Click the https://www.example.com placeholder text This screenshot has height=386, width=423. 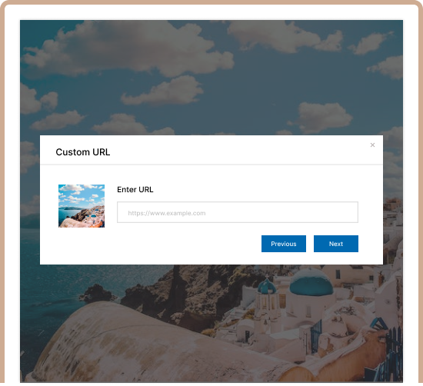coord(167,213)
